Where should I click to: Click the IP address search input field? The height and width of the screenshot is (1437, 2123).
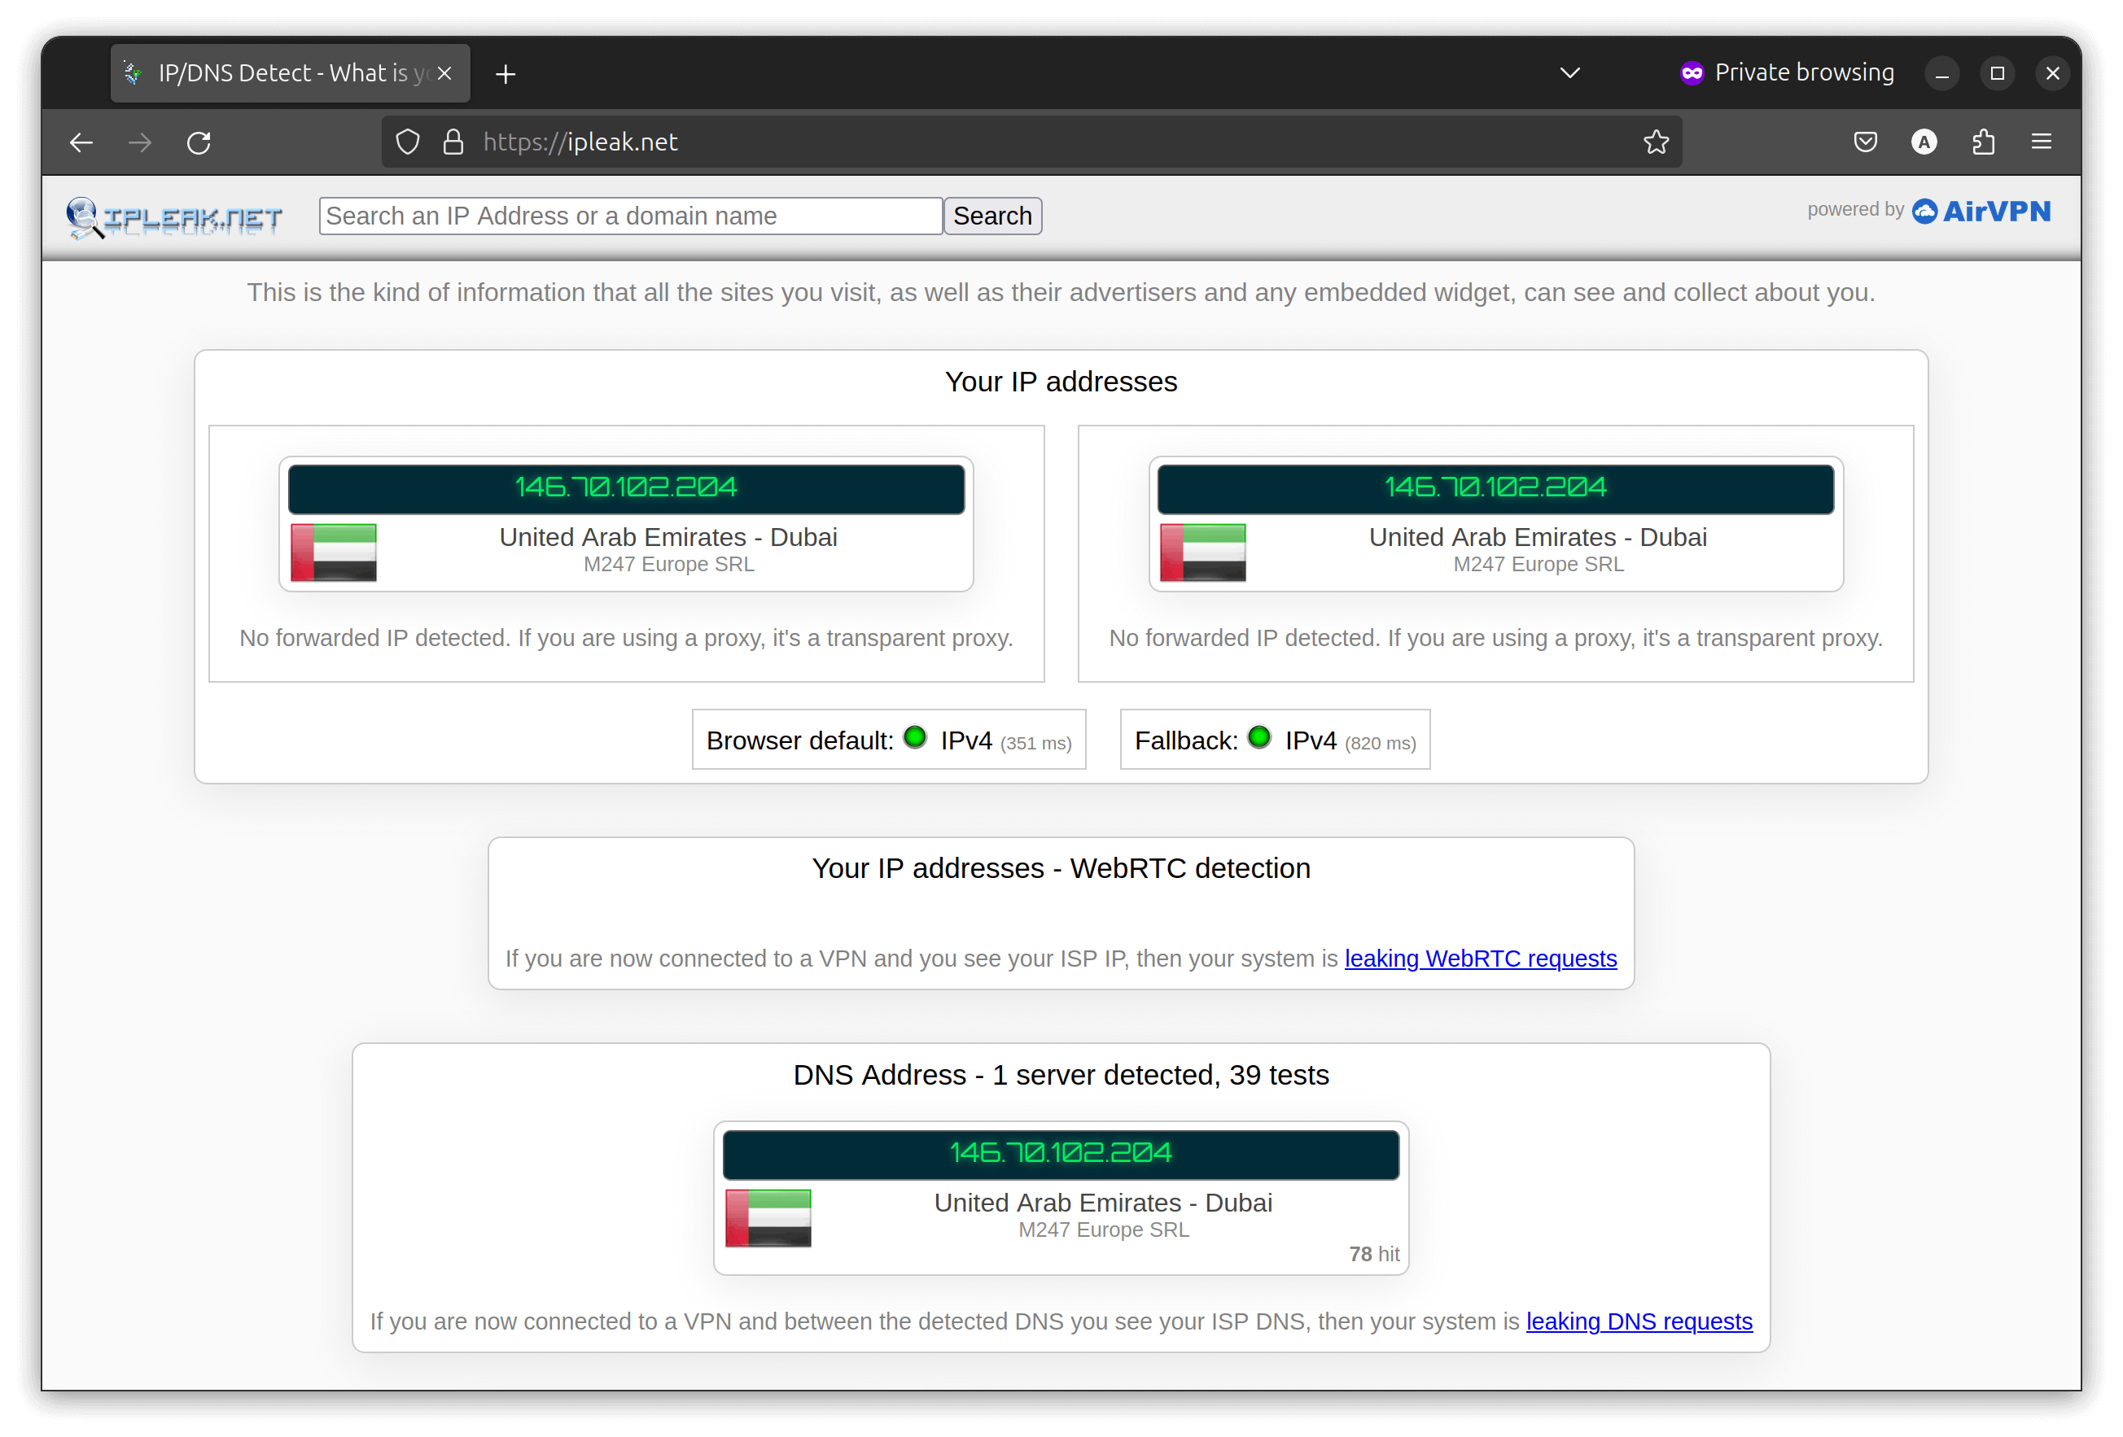pos(629,216)
